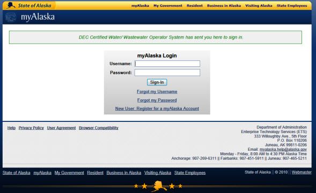Open Forgot my Password link
The width and height of the screenshot is (316, 193).
point(157,100)
